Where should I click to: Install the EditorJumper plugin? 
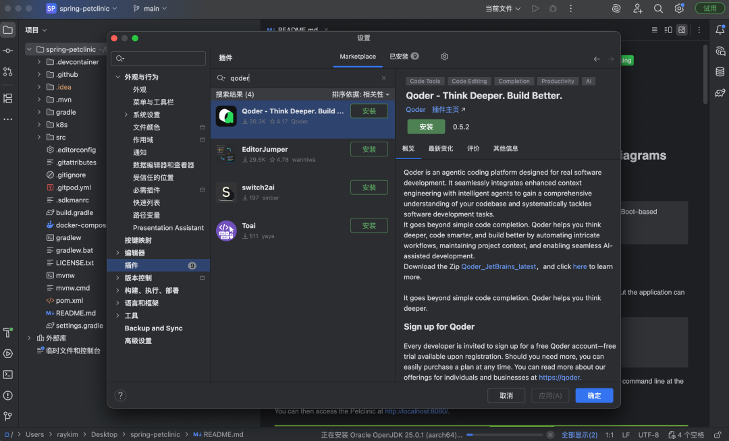tap(369, 149)
